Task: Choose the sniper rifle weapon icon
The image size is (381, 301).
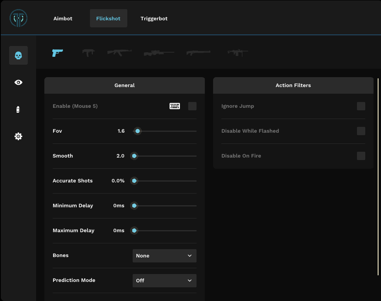Action: pyautogui.click(x=159, y=53)
